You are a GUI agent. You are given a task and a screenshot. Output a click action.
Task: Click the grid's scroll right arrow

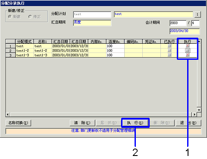coord(194,114)
